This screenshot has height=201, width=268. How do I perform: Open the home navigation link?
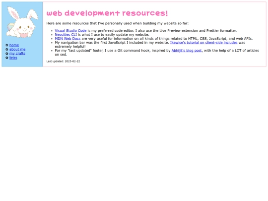[14, 45]
